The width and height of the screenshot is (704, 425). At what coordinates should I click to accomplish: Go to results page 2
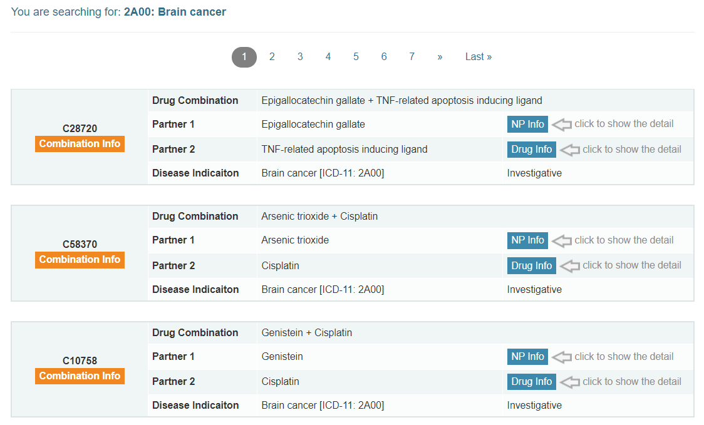click(x=272, y=57)
